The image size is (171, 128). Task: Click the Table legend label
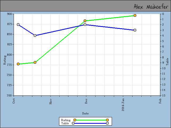(65, 123)
